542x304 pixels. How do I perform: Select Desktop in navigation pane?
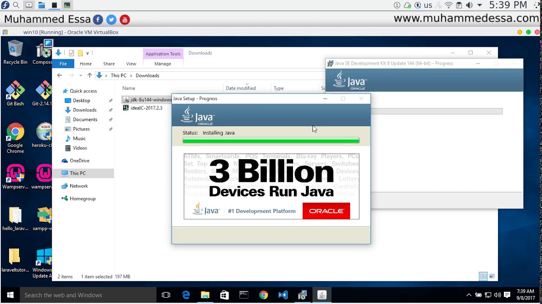coord(81,100)
